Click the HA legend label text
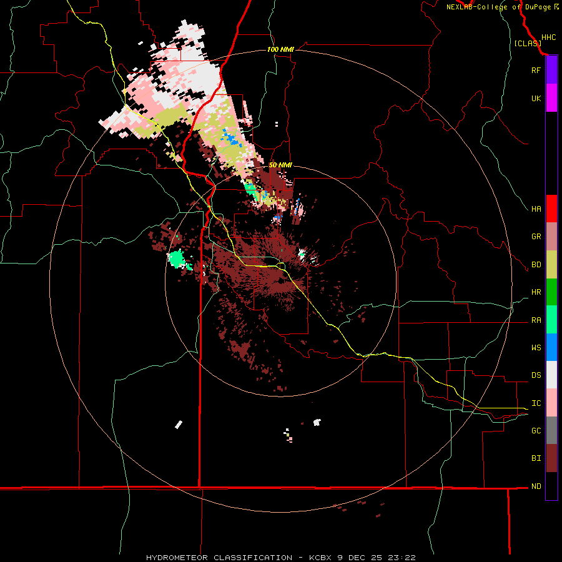562x562 pixels. 536,209
